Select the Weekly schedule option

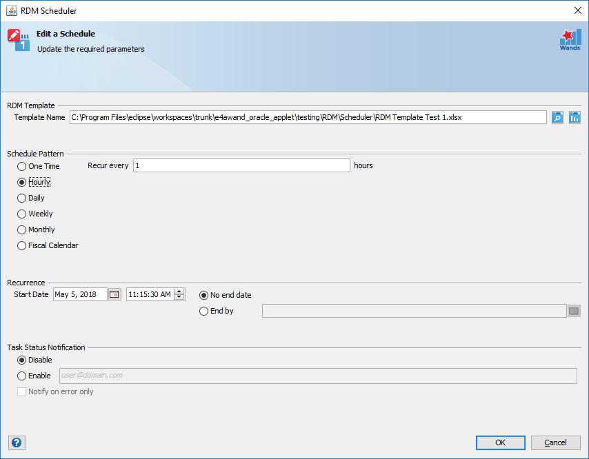pos(21,214)
